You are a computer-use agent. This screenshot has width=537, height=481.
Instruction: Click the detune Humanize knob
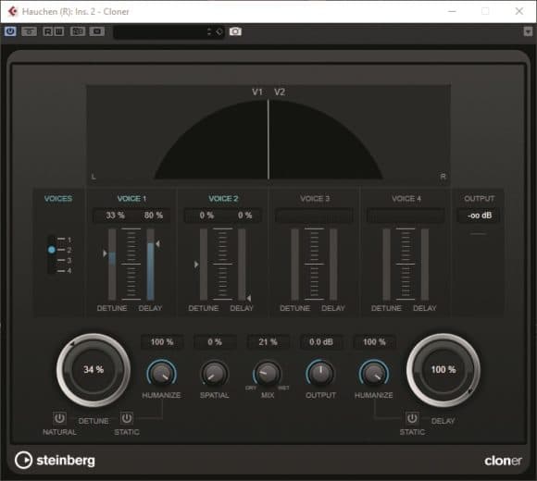(162, 373)
